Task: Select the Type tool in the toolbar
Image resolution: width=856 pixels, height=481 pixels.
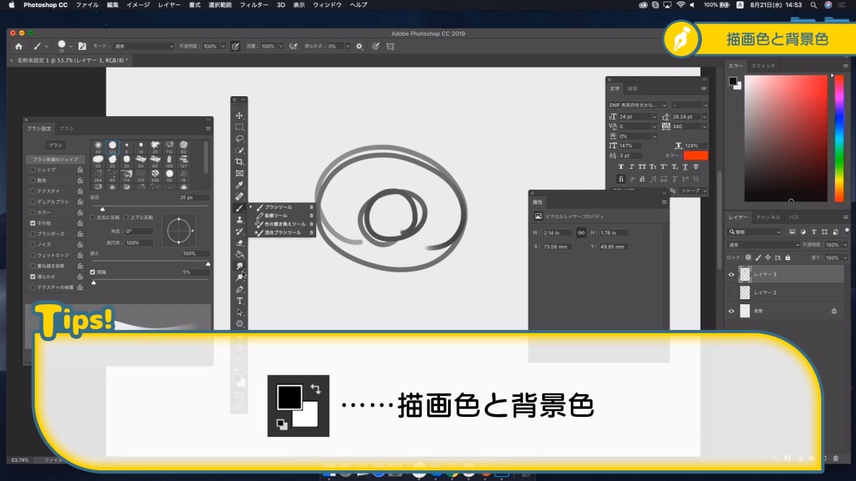Action: tap(240, 301)
